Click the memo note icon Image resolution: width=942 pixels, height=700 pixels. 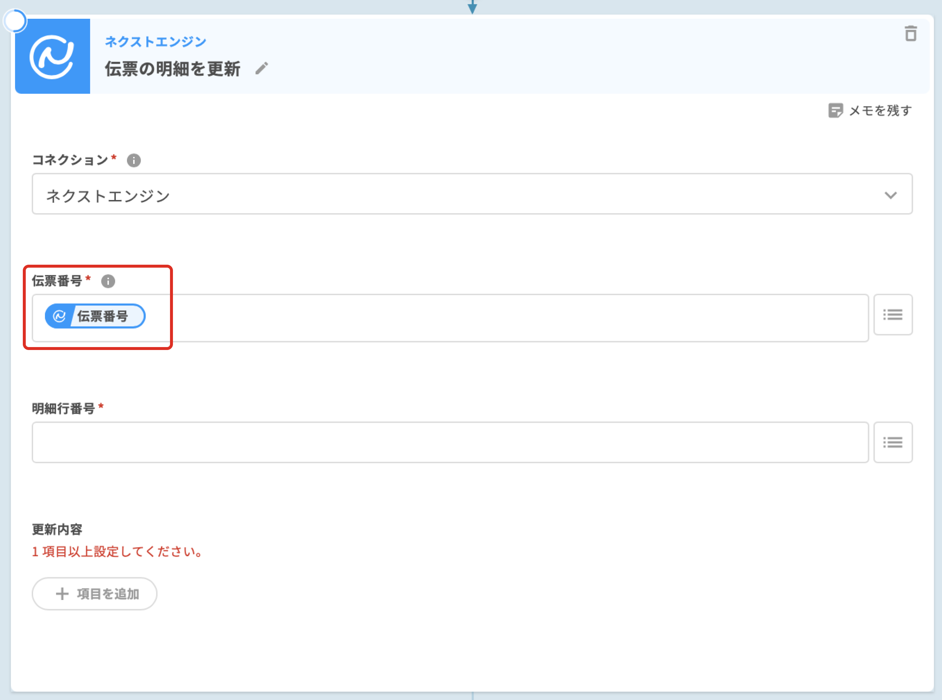(835, 111)
